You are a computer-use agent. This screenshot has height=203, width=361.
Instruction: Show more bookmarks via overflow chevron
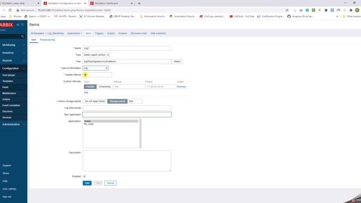pyautogui.click(x=337, y=16)
